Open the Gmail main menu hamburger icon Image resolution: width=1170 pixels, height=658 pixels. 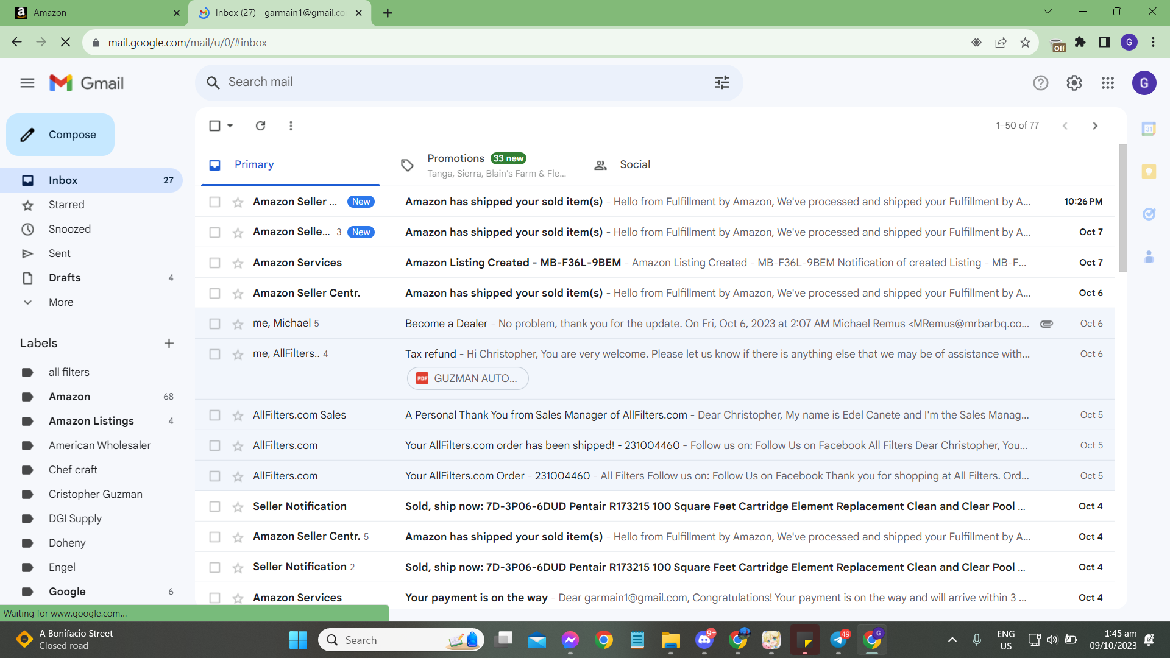click(27, 83)
